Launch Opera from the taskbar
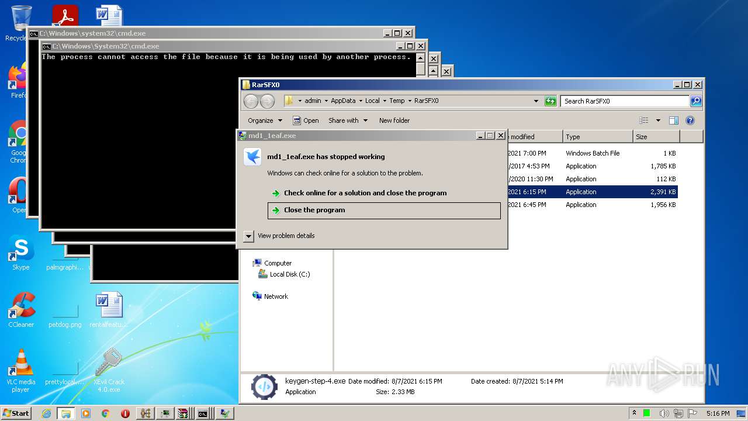The height and width of the screenshot is (421, 748). [x=125, y=413]
